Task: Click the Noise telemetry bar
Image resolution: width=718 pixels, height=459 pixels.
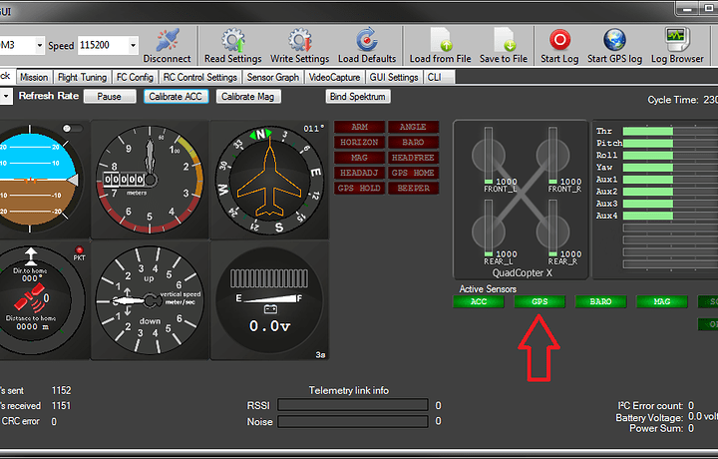Action: [x=353, y=421]
